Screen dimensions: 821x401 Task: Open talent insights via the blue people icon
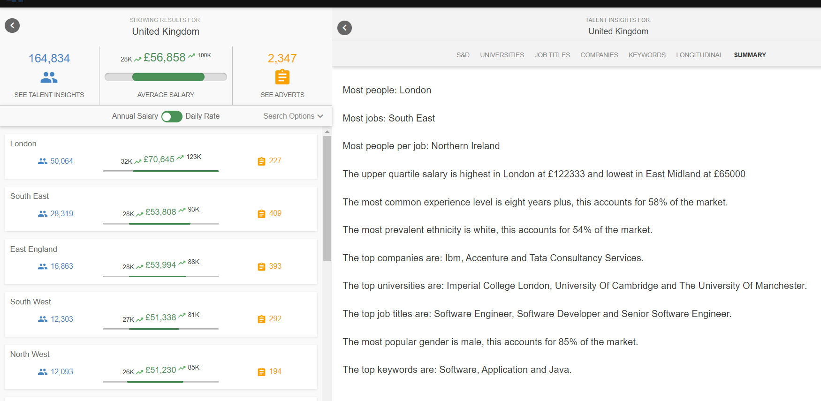pyautogui.click(x=49, y=77)
